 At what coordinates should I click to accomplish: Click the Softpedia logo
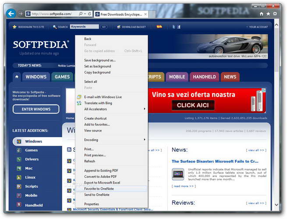pyautogui.click(x=41, y=45)
